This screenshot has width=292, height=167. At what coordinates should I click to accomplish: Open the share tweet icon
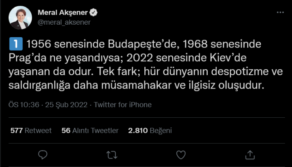pos(249,155)
